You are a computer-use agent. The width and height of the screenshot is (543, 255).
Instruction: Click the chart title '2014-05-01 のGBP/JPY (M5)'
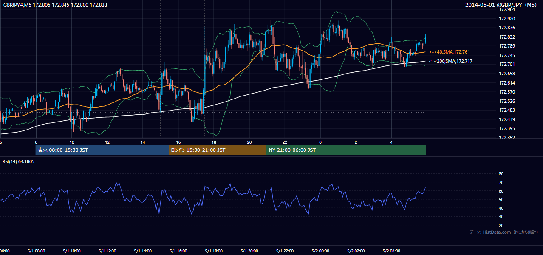pos(502,5)
